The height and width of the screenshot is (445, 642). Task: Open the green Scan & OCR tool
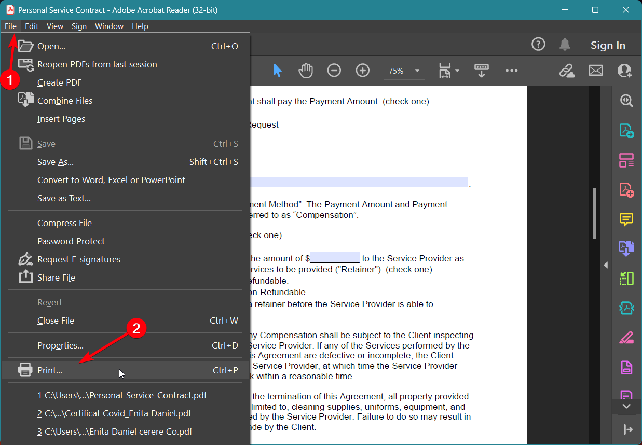click(x=626, y=279)
